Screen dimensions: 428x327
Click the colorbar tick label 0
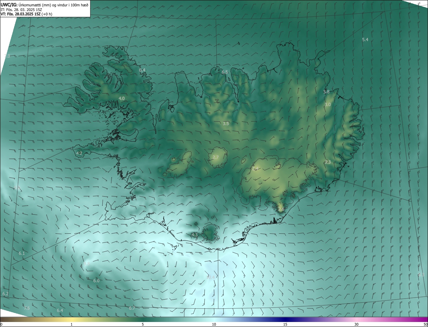(x=1, y=325)
